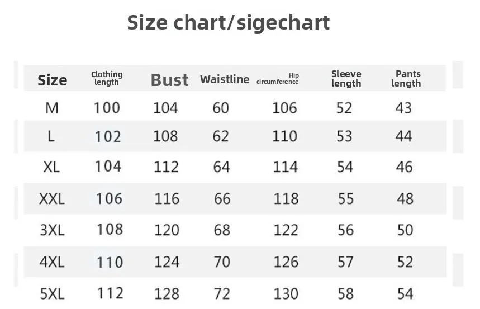Click the XL size row label
480x309 pixels.
(51, 167)
